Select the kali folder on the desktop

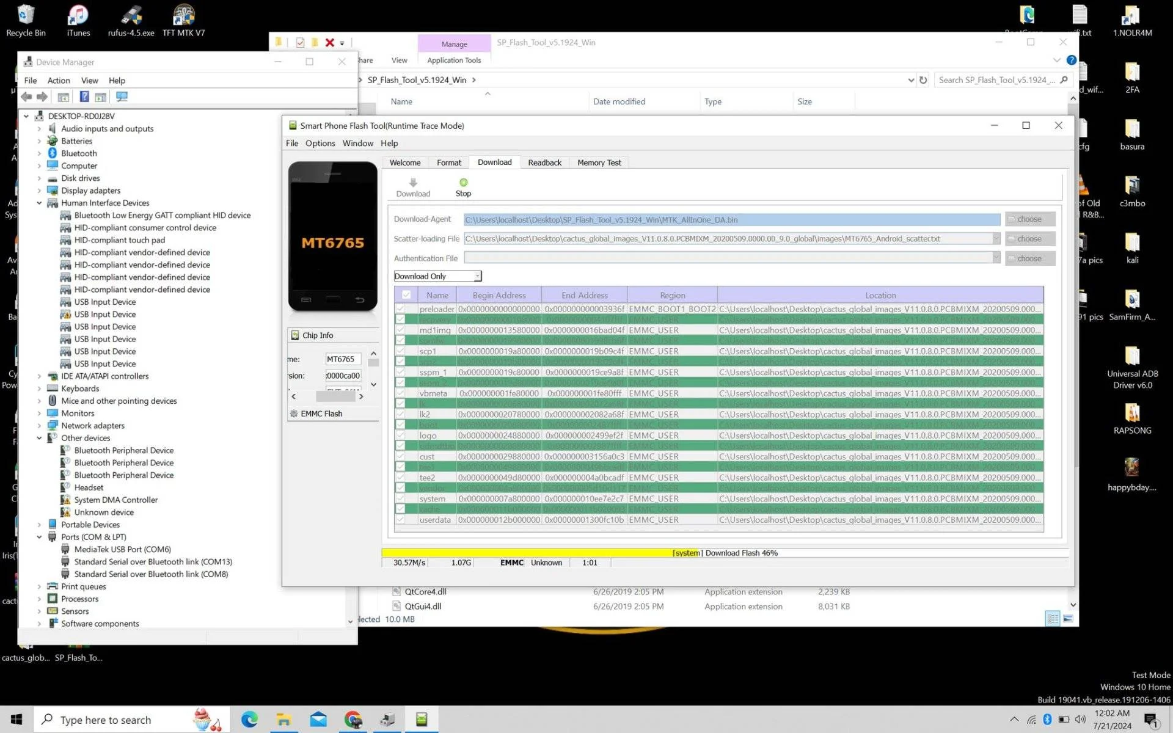[1132, 249]
